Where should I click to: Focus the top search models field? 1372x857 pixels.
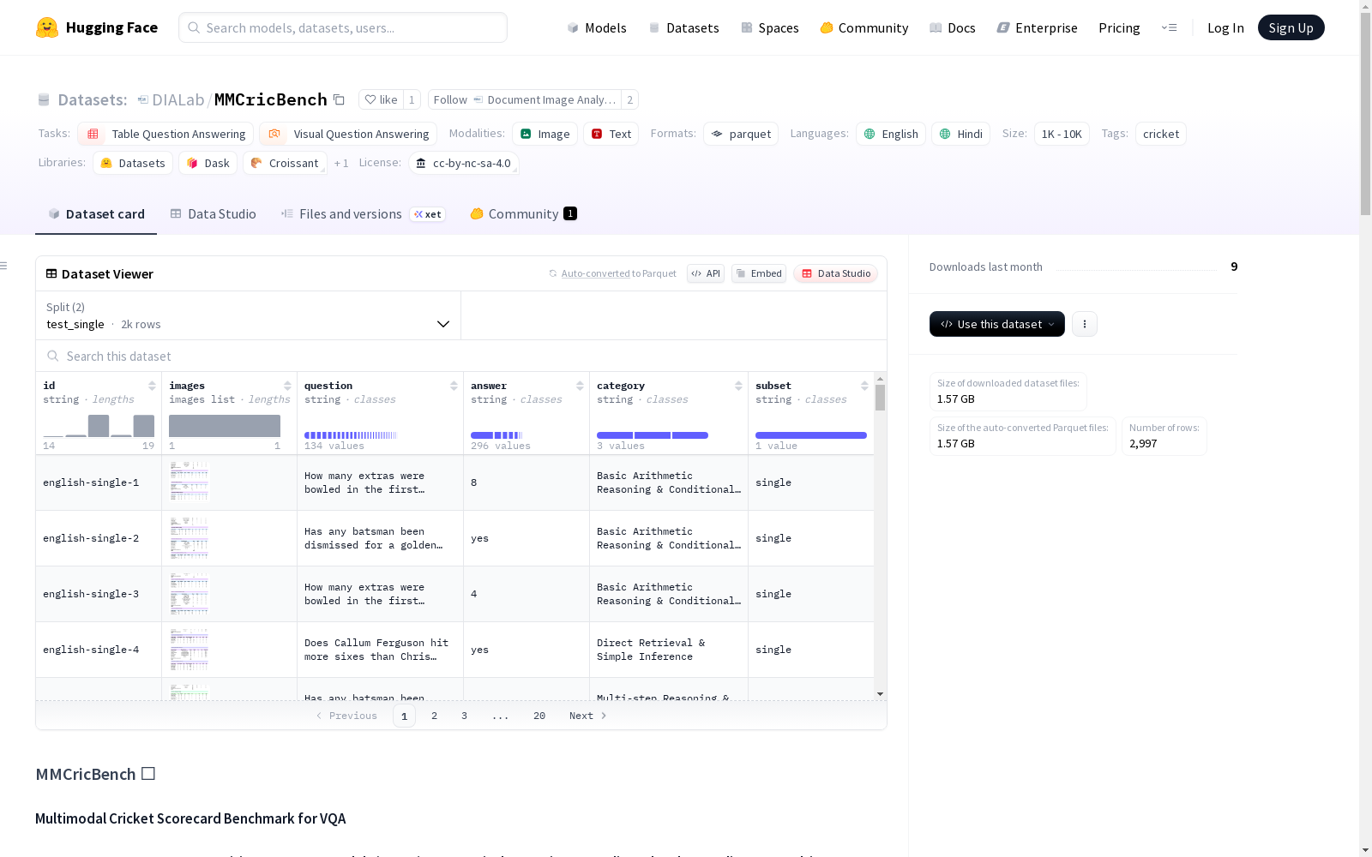pos(343,27)
